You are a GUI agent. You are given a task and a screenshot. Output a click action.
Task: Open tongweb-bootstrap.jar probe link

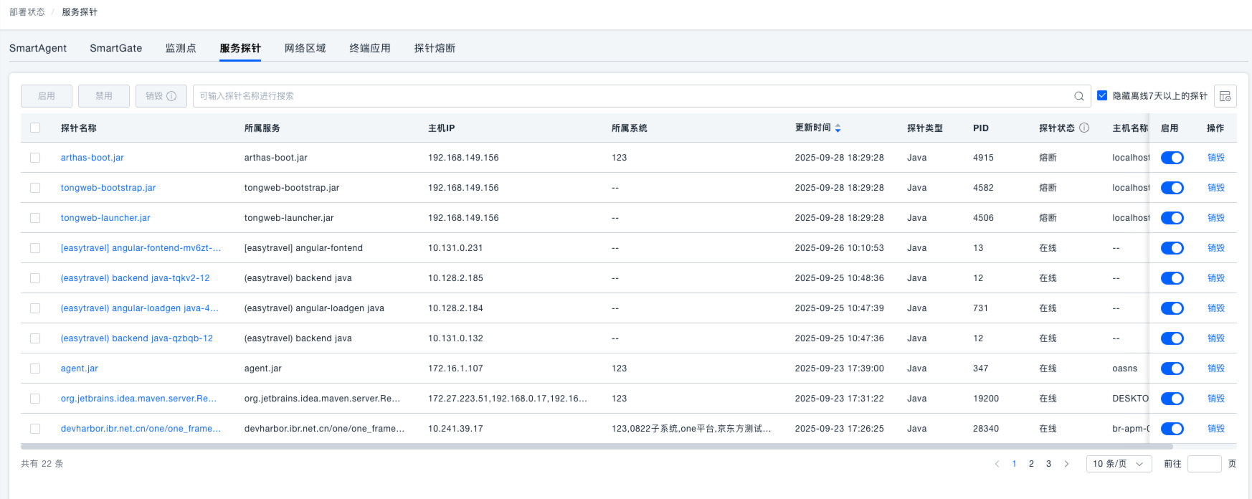click(x=108, y=188)
